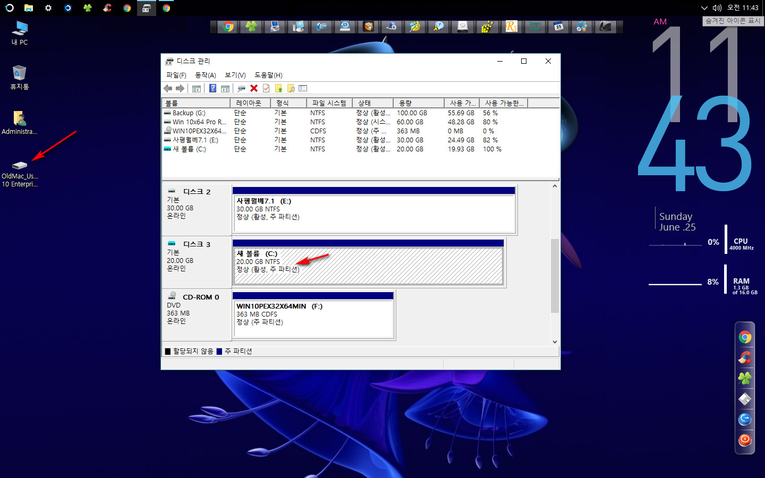Open the 동작(A) menu
The width and height of the screenshot is (765, 478).
point(205,75)
